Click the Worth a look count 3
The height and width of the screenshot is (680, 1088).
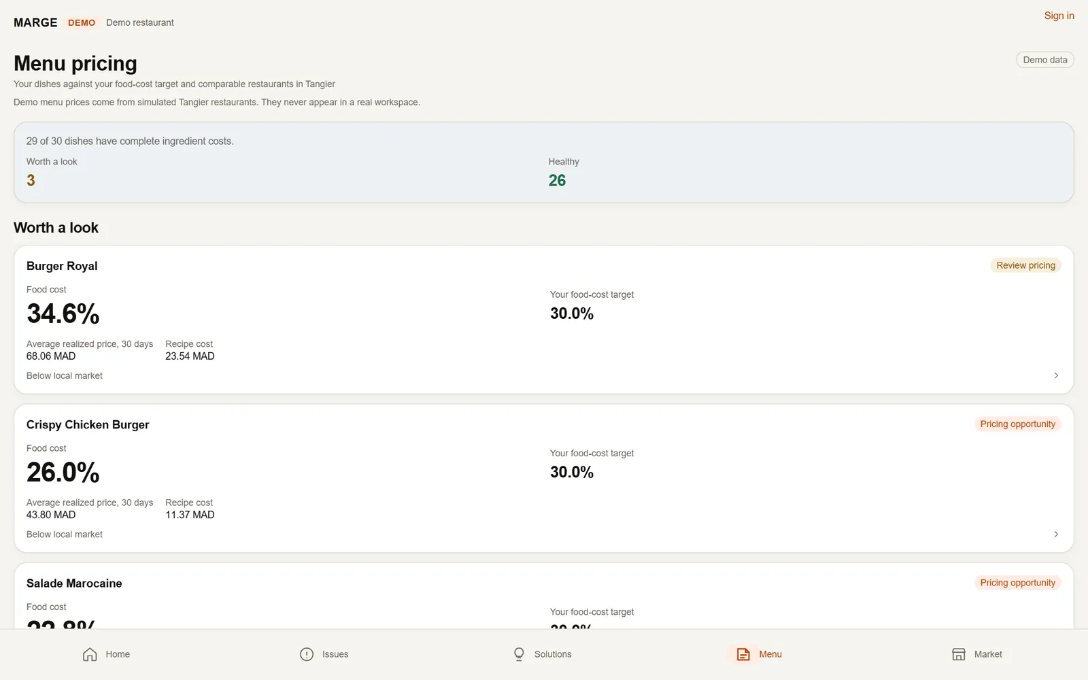tap(31, 180)
